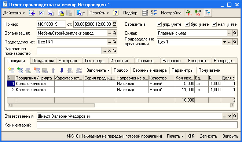Open the Исполнит... tab
The height and width of the screenshot is (142, 242).
[x=121, y=61]
